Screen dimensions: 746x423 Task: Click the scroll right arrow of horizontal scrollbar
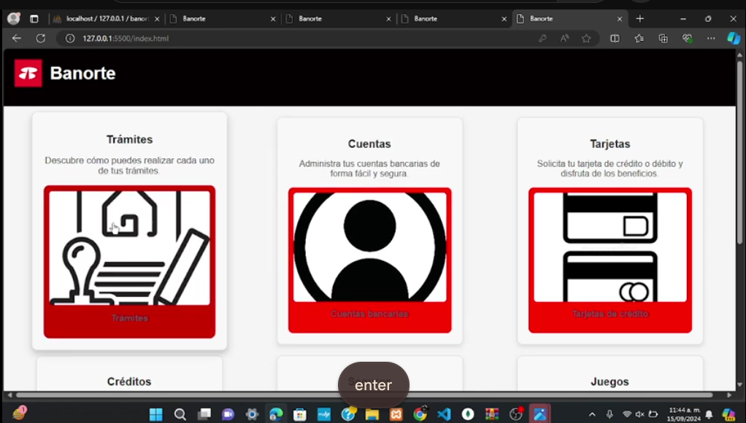pyautogui.click(x=729, y=395)
